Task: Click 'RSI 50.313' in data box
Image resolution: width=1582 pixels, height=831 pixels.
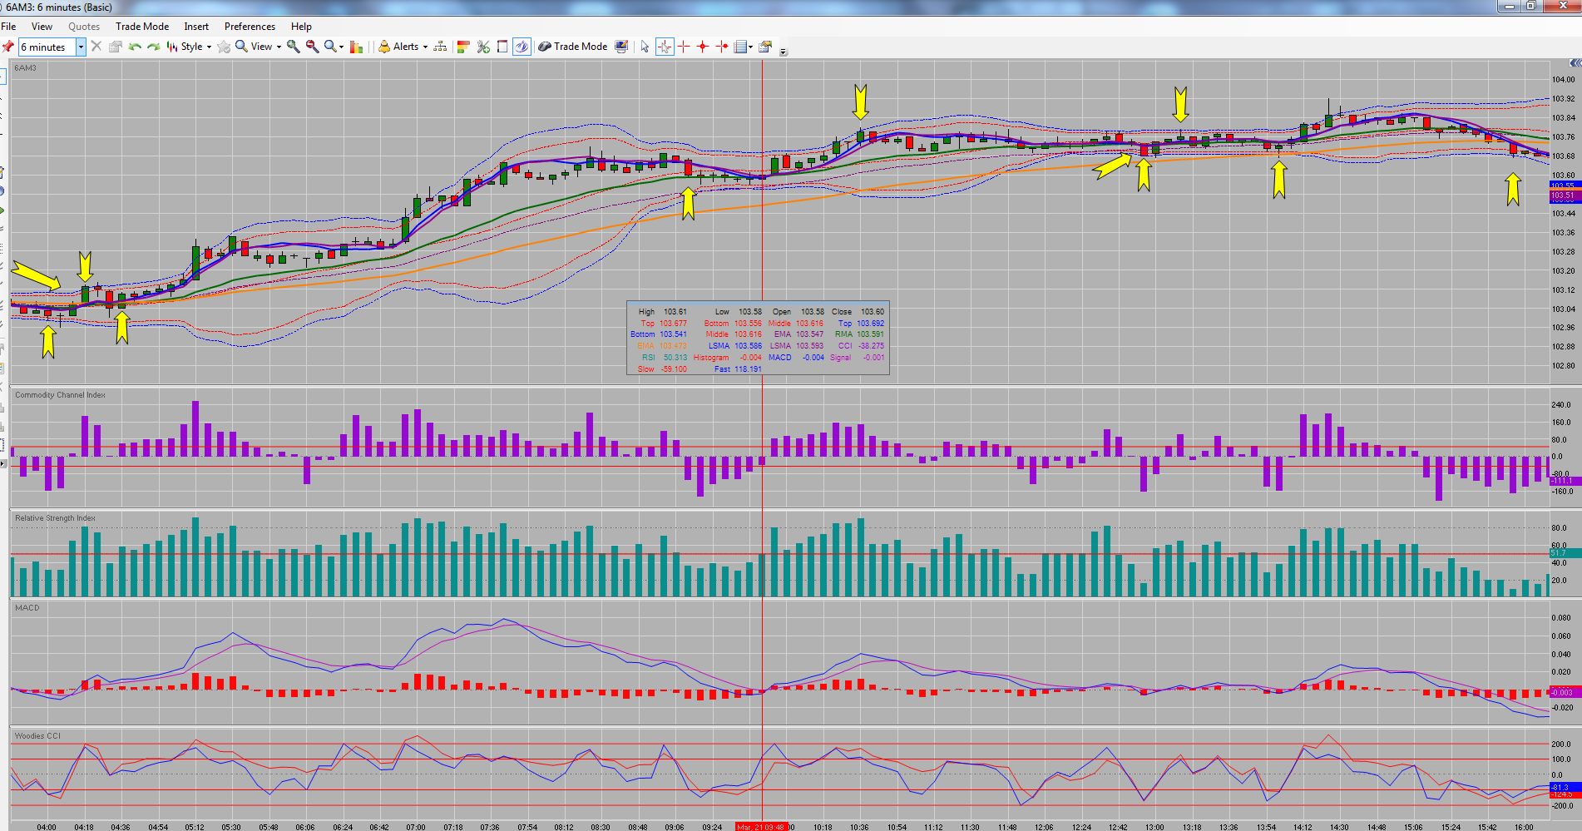Action: point(665,358)
